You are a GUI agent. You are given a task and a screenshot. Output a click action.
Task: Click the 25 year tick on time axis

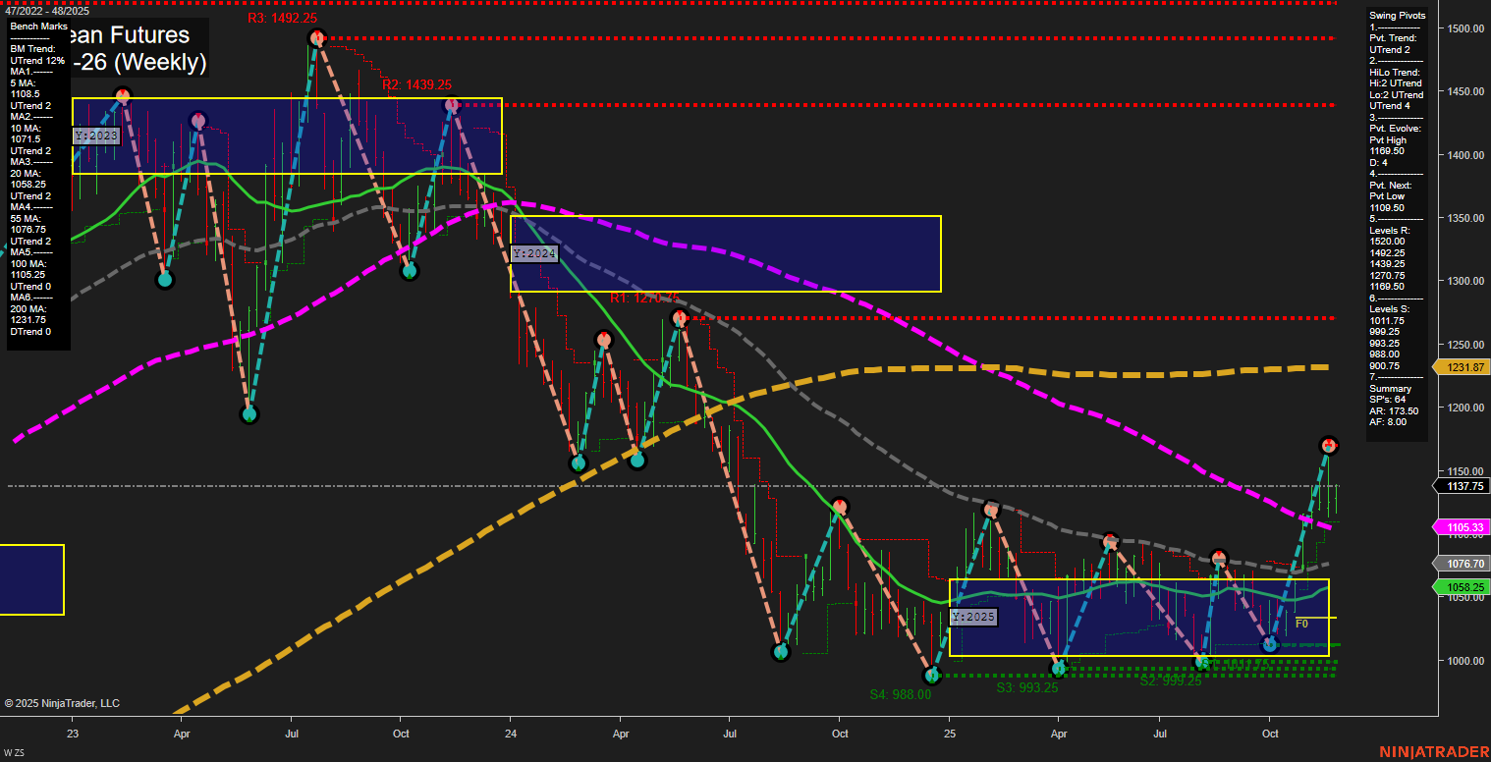pyautogui.click(x=950, y=734)
